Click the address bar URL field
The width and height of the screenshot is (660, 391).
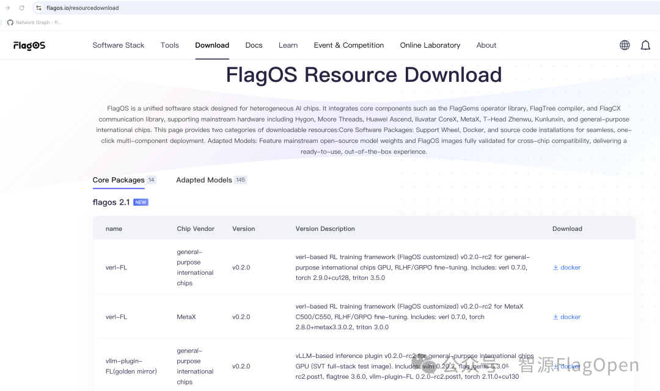[345, 7]
